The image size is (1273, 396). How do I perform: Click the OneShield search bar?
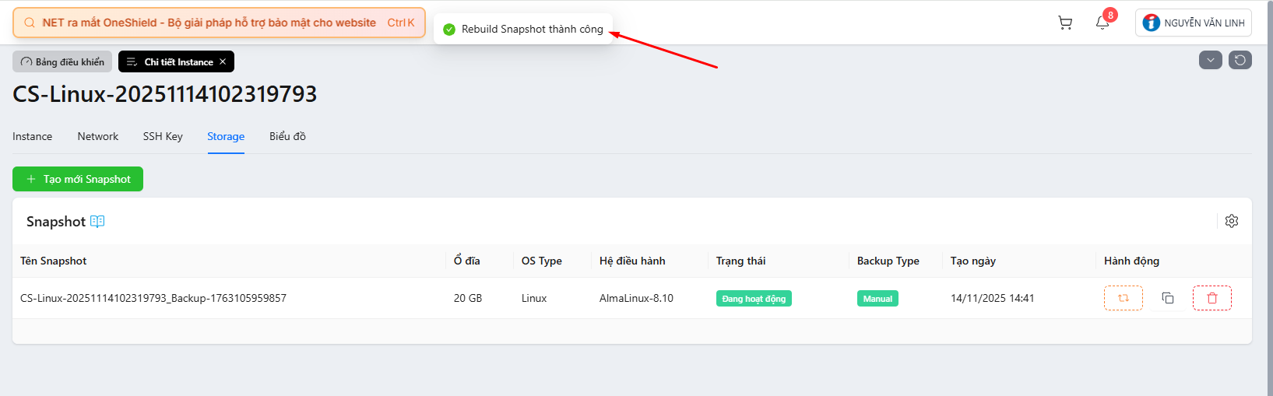[x=219, y=23]
